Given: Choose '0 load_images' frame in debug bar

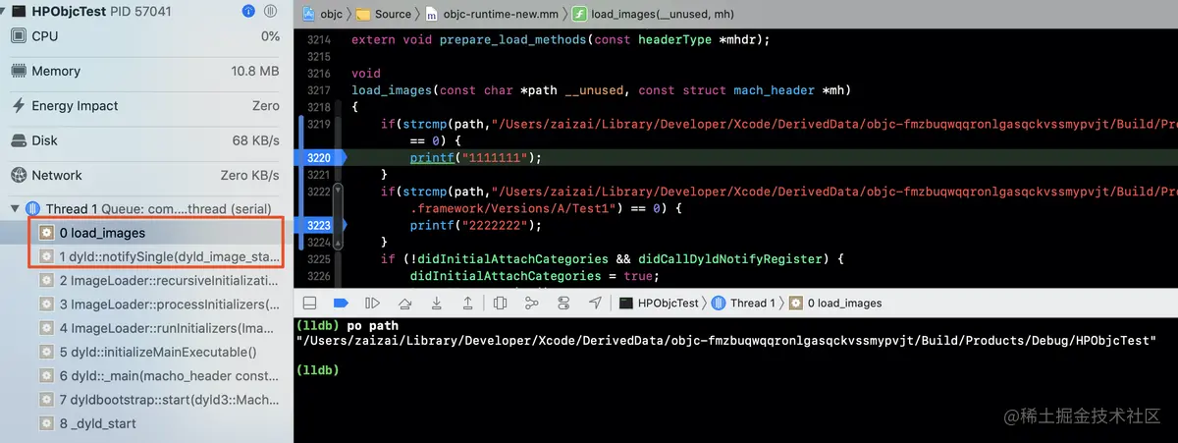Looking at the screenshot, I should [834, 303].
